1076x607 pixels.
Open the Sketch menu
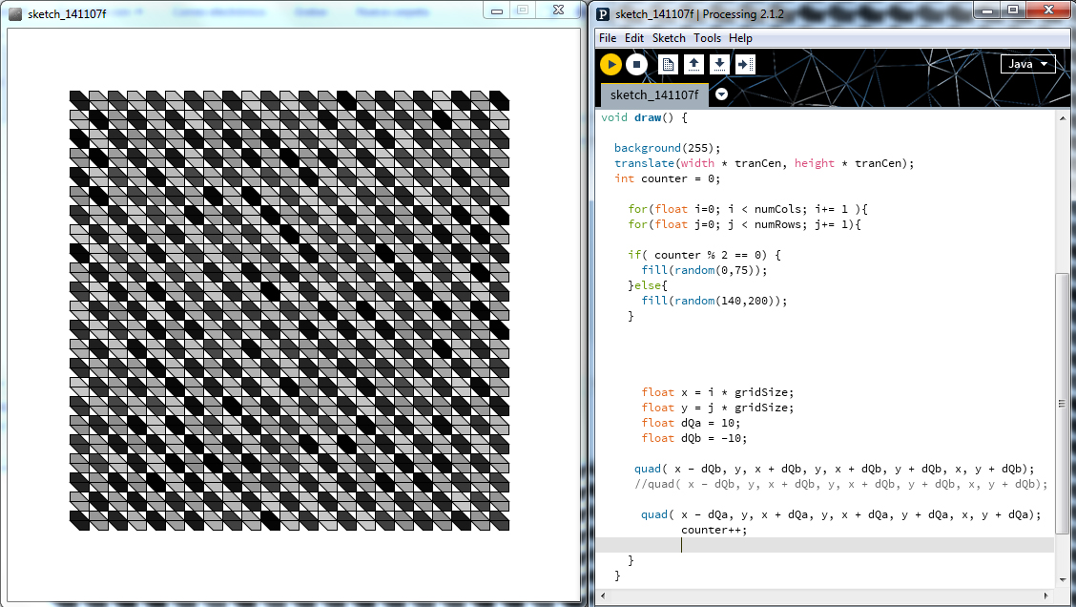(669, 38)
